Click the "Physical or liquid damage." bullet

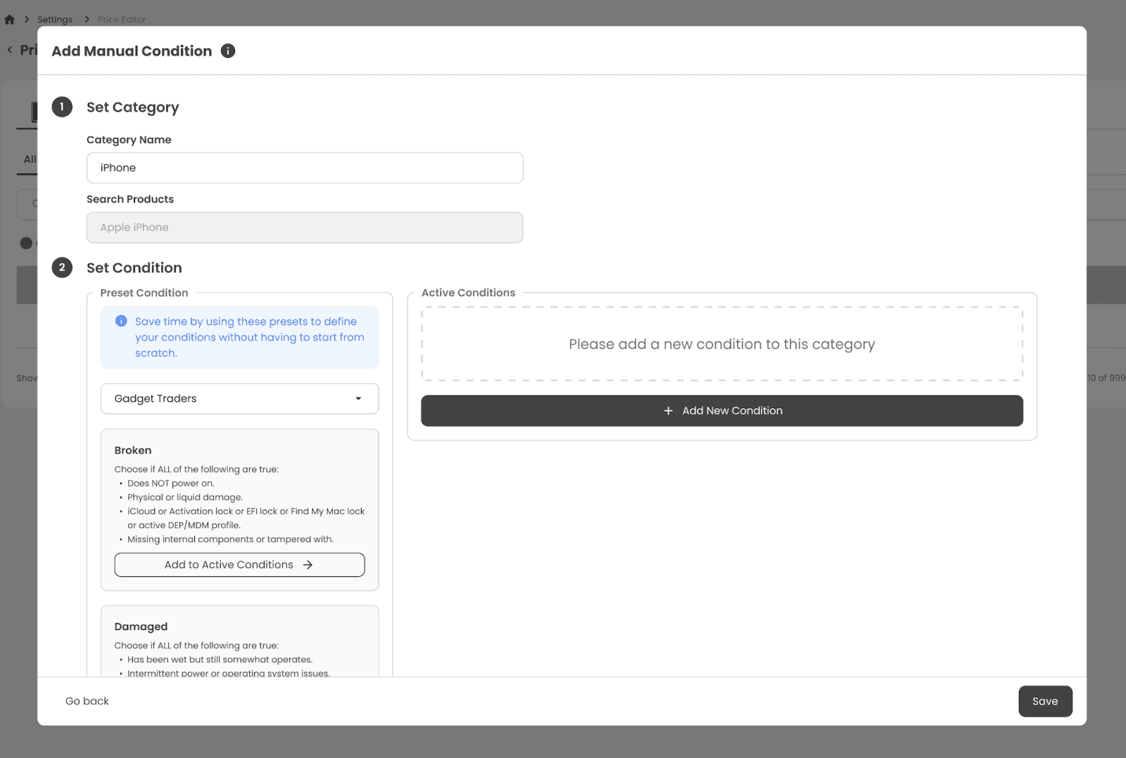(185, 498)
